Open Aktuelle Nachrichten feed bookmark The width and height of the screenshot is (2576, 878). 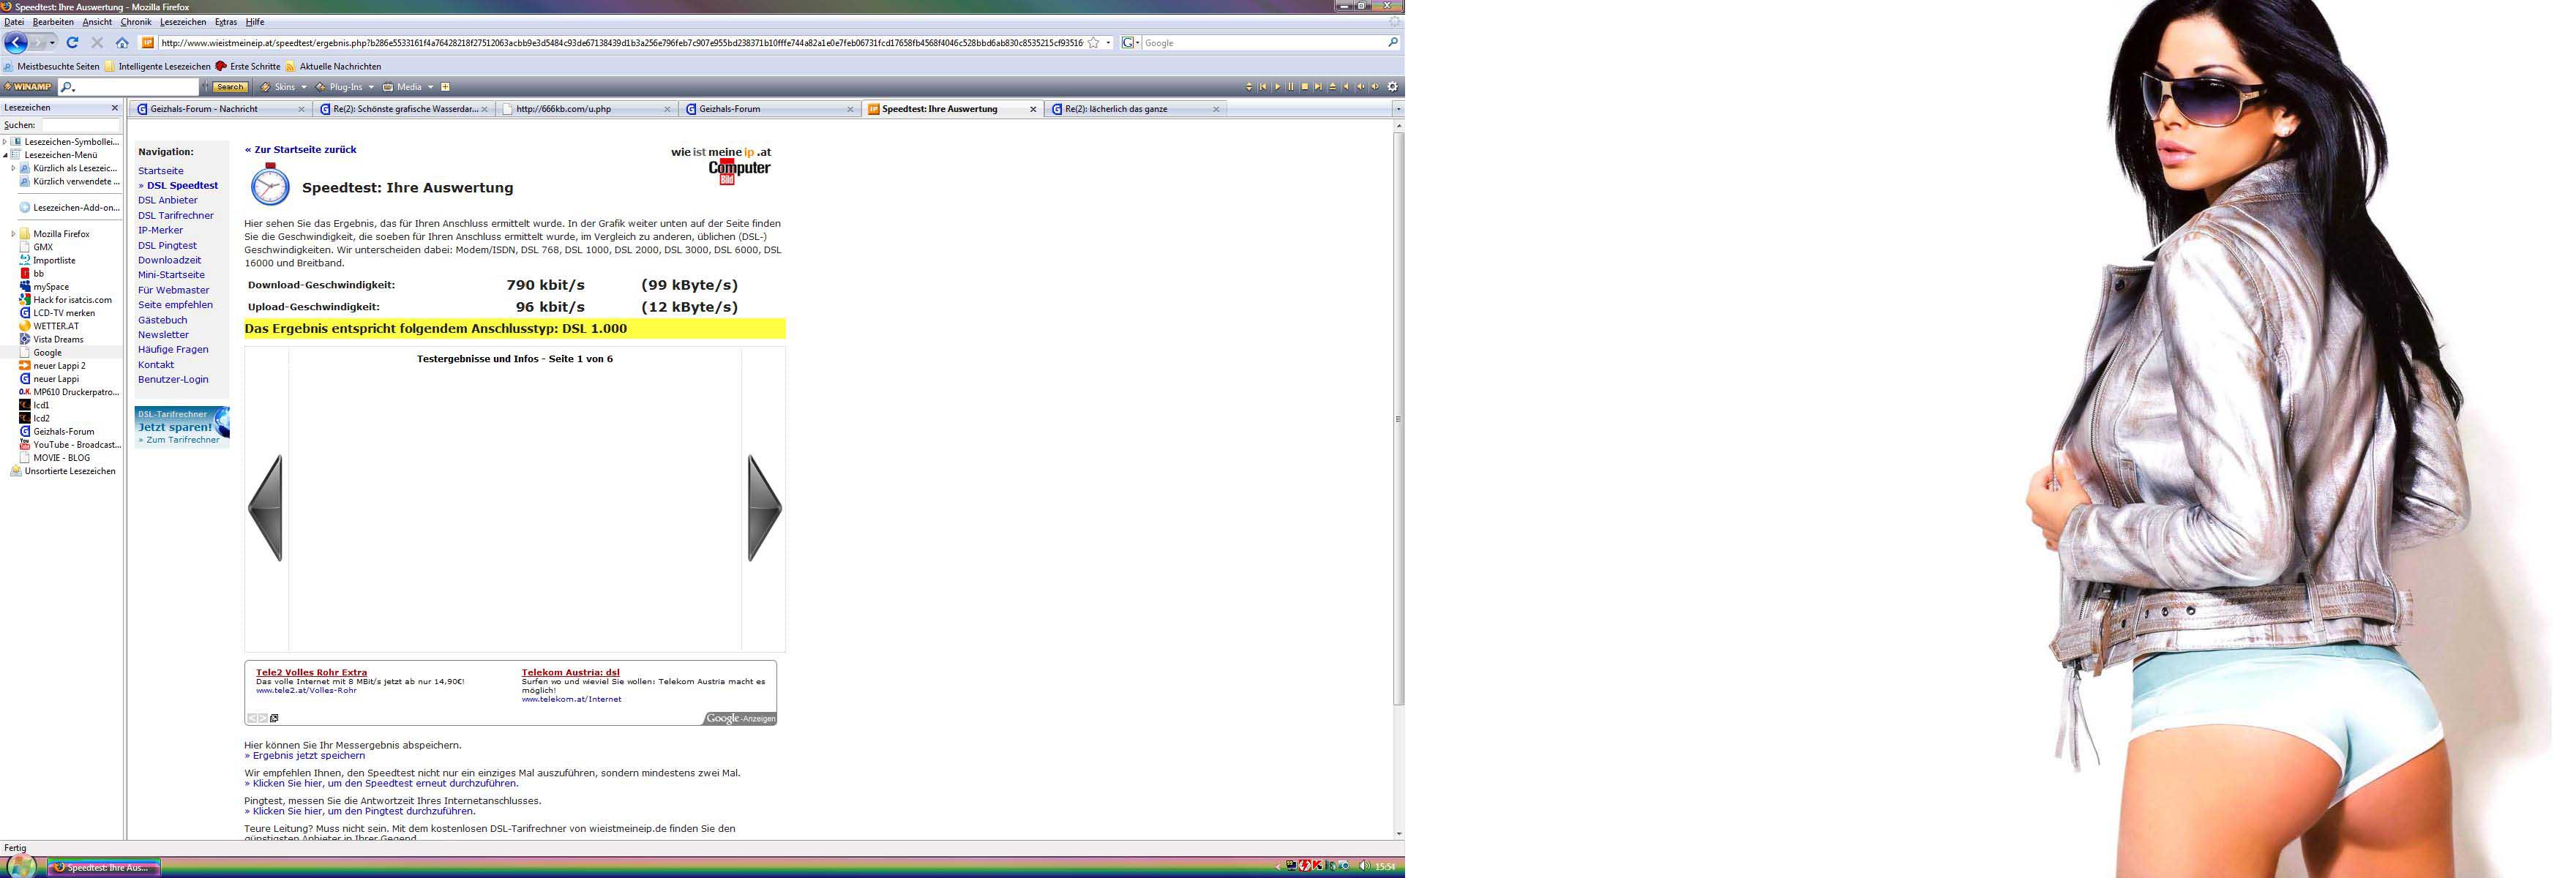333,66
